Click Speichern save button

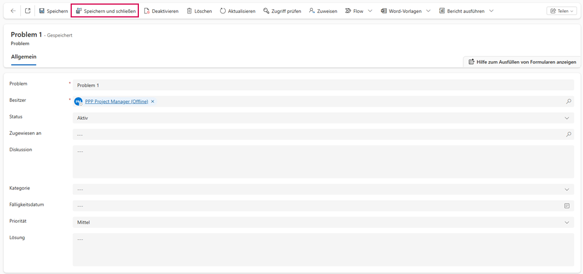tap(53, 11)
